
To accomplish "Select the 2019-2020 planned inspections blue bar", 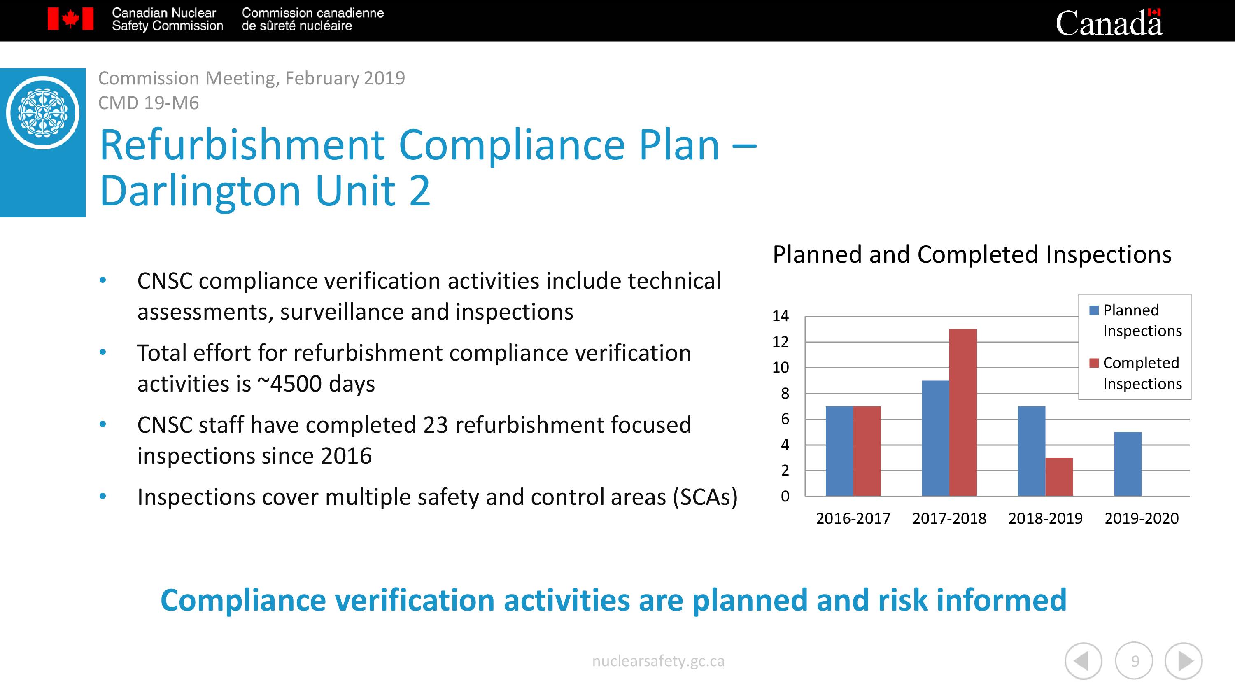I will [x=1128, y=464].
